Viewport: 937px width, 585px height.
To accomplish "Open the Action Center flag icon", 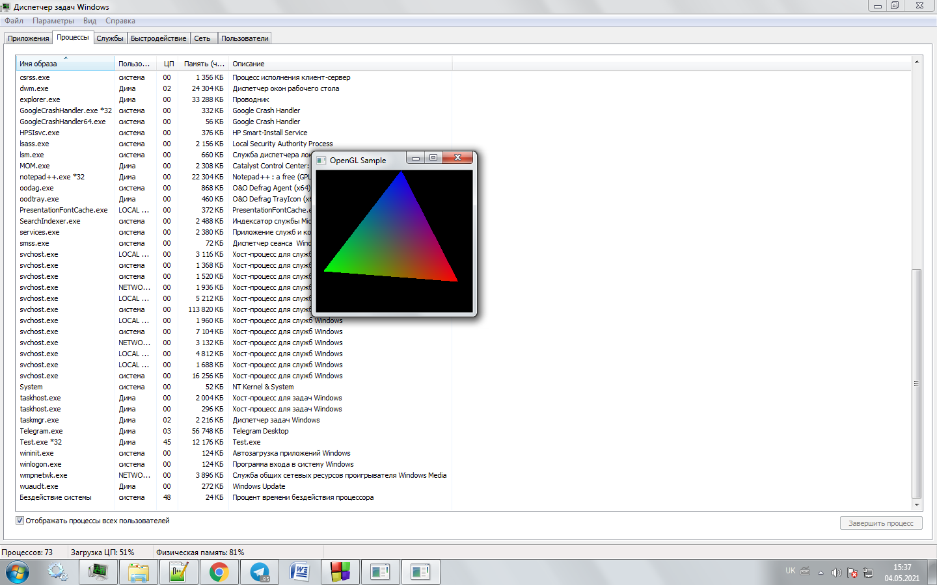I will click(x=852, y=573).
